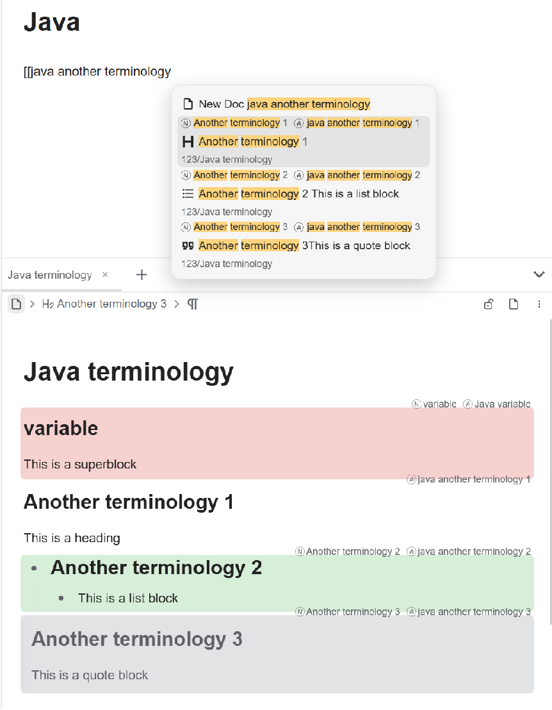The width and height of the screenshot is (552, 710).
Task: Click the H2 Another terminology 3 breadcrumb
Action: (104, 304)
